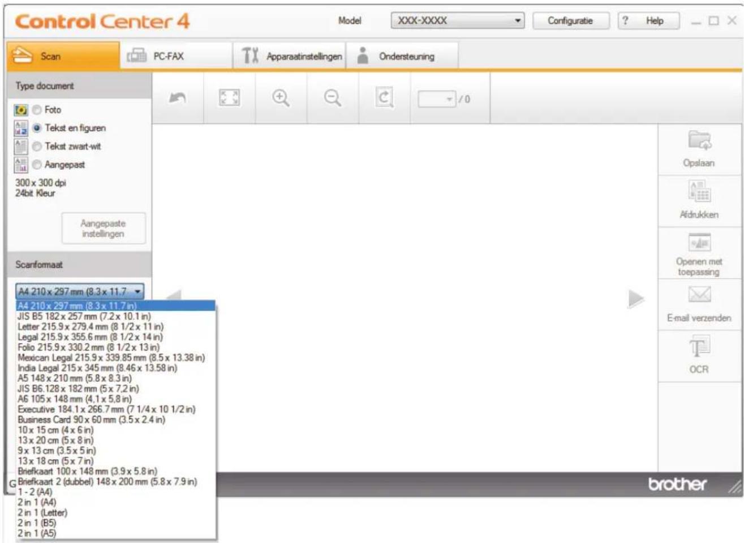Choose Briefkaart 100 x 148 mm format

pyautogui.click(x=116, y=471)
